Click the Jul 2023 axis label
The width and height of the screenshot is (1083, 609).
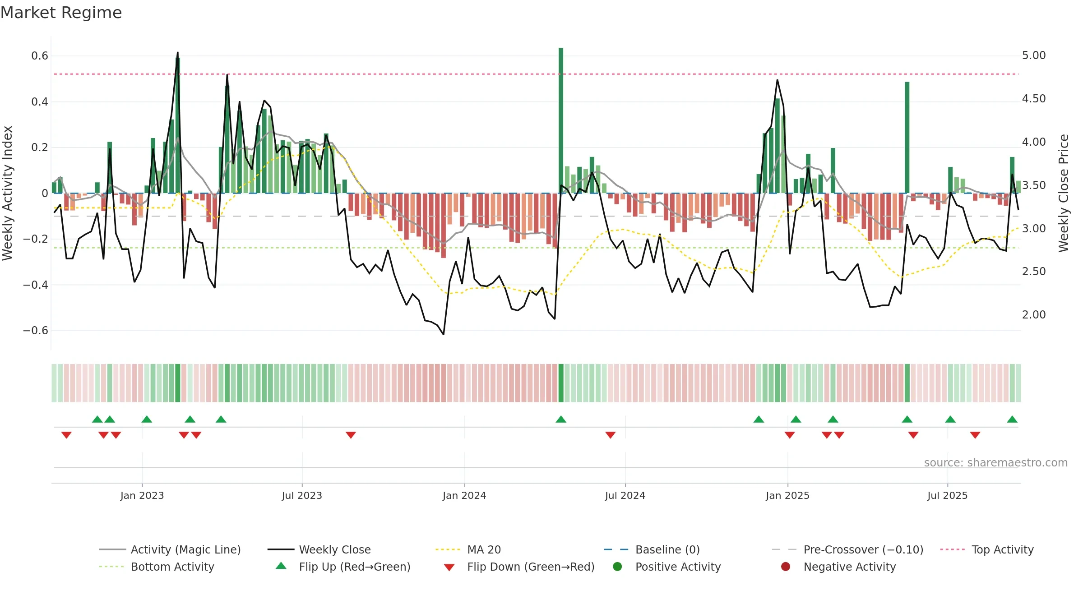pyautogui.click(x=302, y=495)
